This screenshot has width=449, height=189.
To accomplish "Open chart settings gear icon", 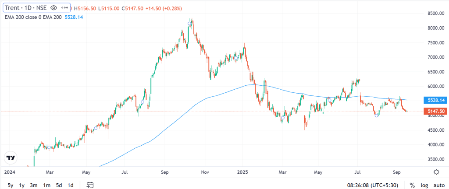I will pyautogui.click(x=436, y=172).
